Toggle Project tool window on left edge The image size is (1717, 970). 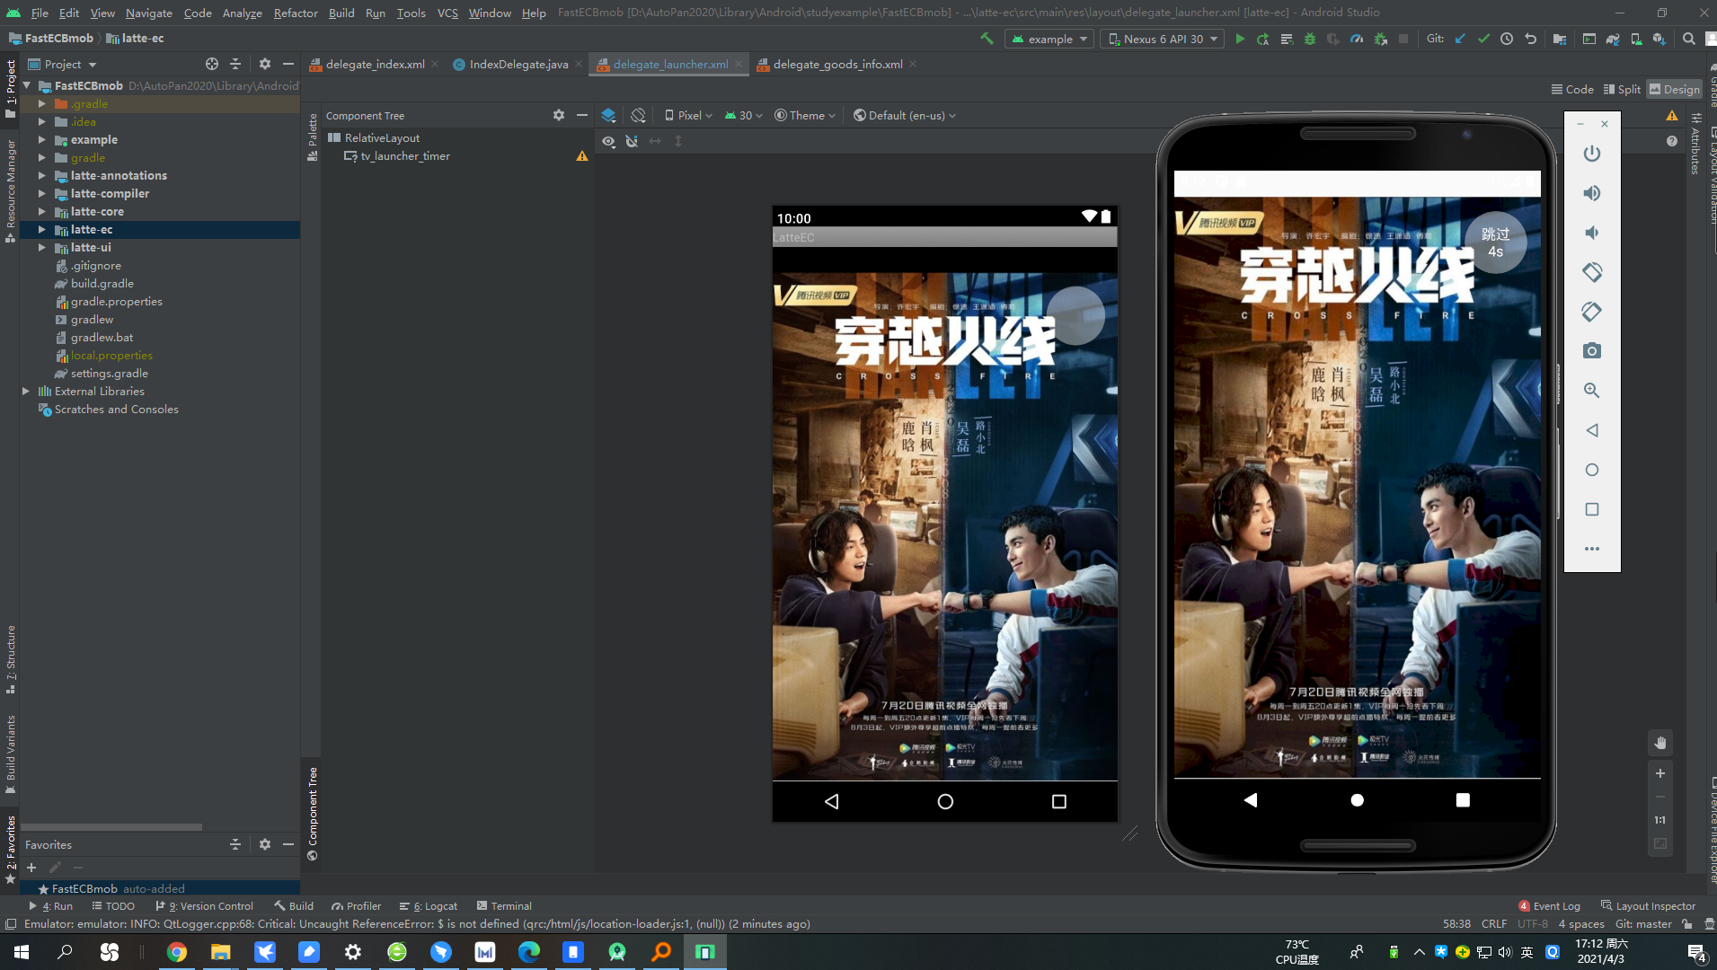11,88
